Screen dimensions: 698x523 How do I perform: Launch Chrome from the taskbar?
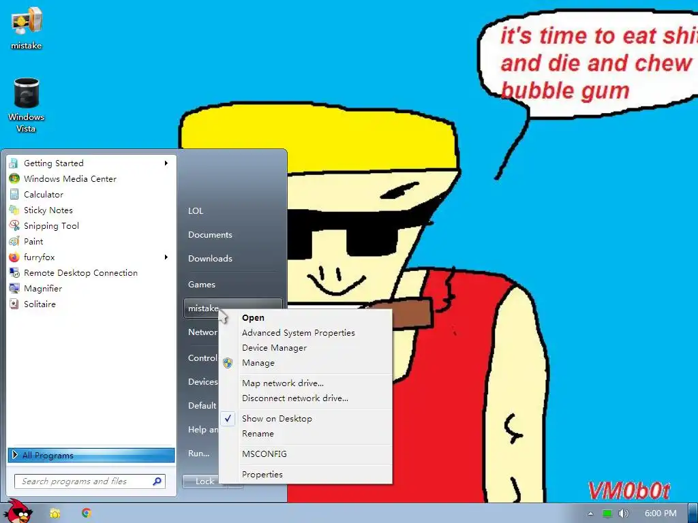87,513
